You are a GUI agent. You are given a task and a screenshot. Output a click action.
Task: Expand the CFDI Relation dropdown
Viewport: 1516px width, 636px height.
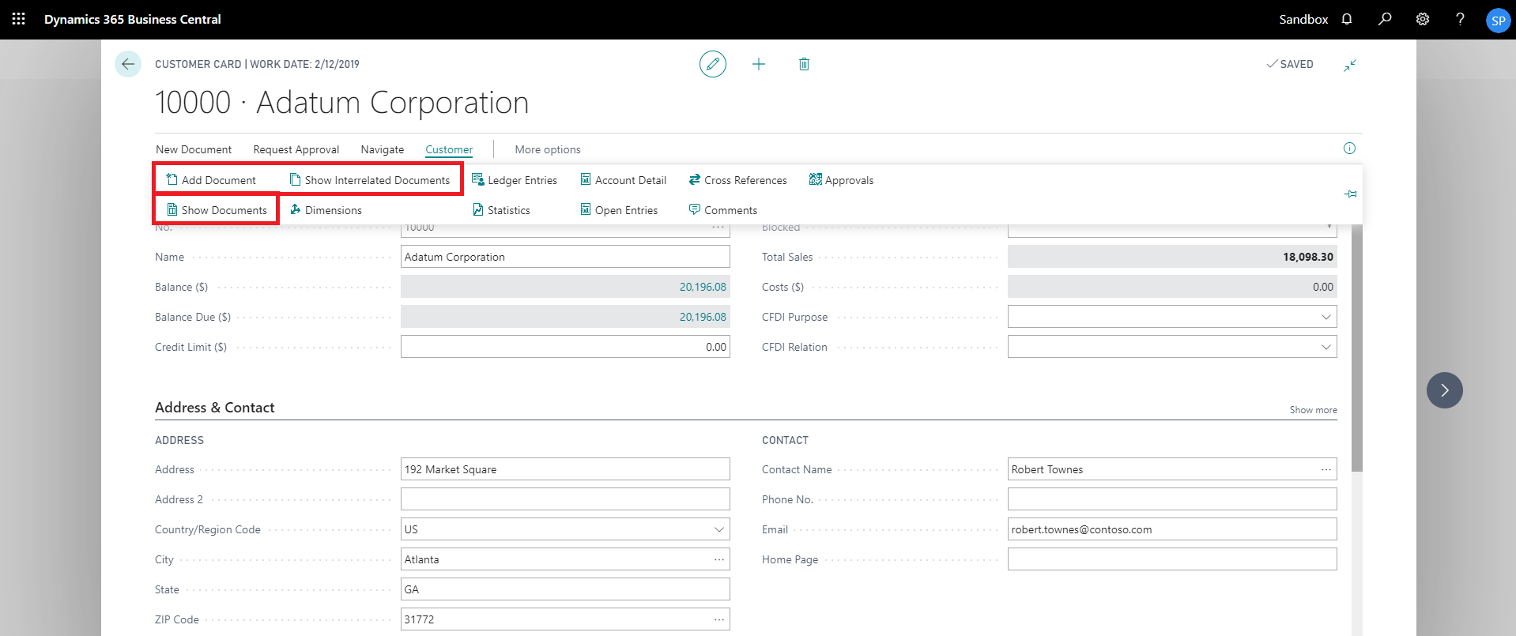(x=1326, y=347)
